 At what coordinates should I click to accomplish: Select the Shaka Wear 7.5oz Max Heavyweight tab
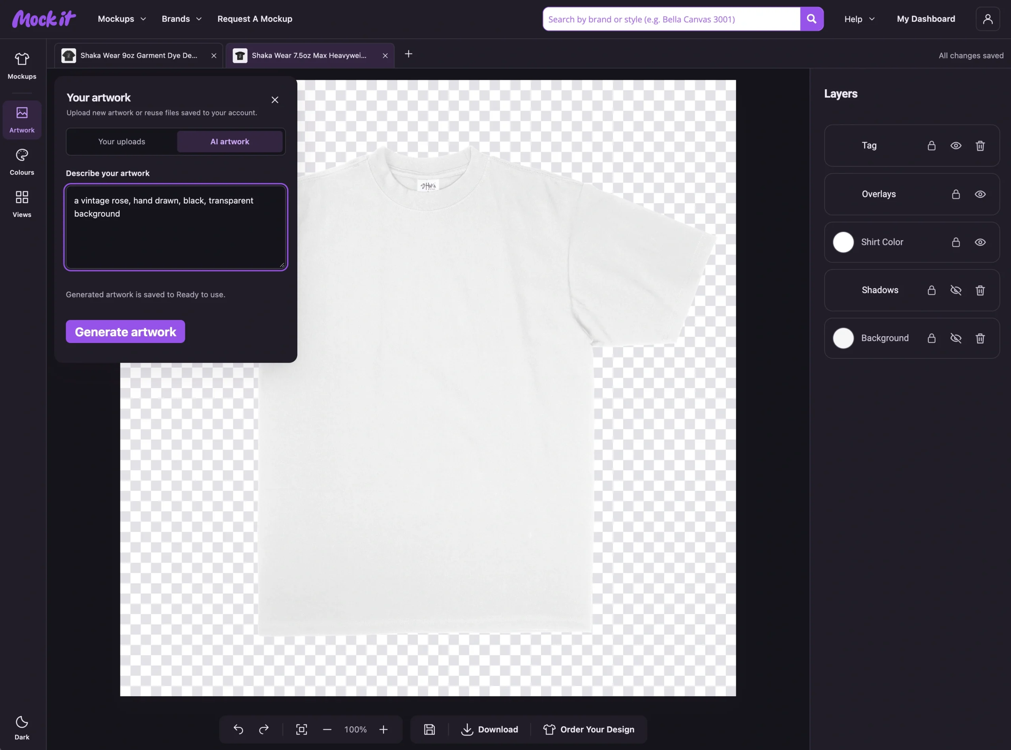click(310, 55)
